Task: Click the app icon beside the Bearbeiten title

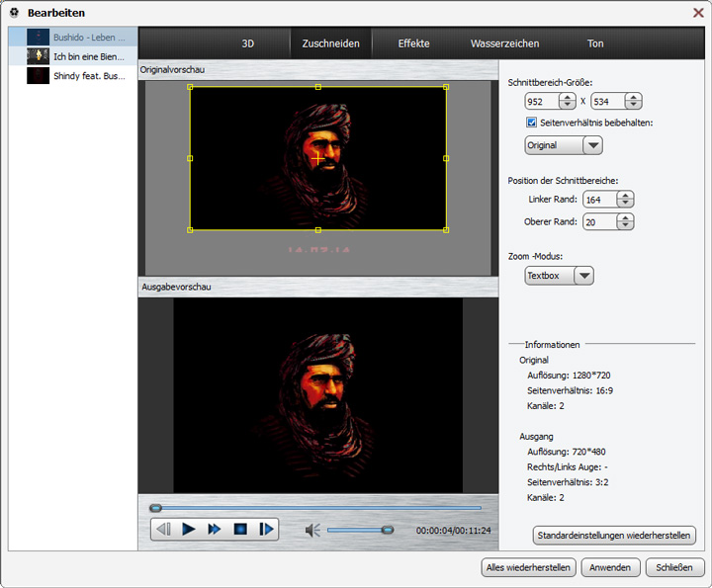Action: click(14, 13)
